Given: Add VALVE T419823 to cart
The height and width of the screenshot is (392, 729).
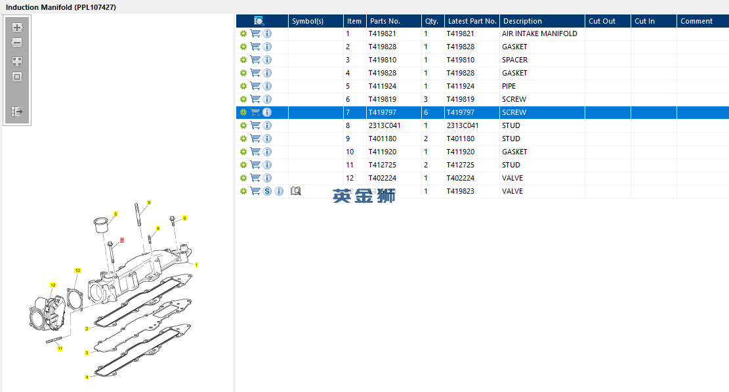Looking at the screenshot, I should pos(255,191).
